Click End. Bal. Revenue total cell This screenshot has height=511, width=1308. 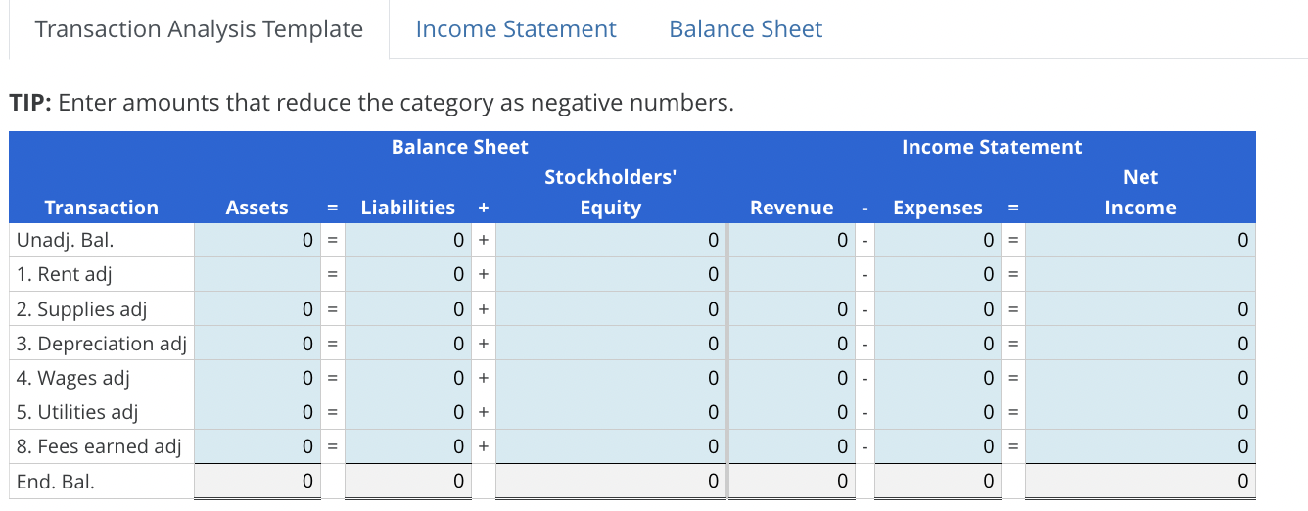pyautogui.click(x=791, y=482)
